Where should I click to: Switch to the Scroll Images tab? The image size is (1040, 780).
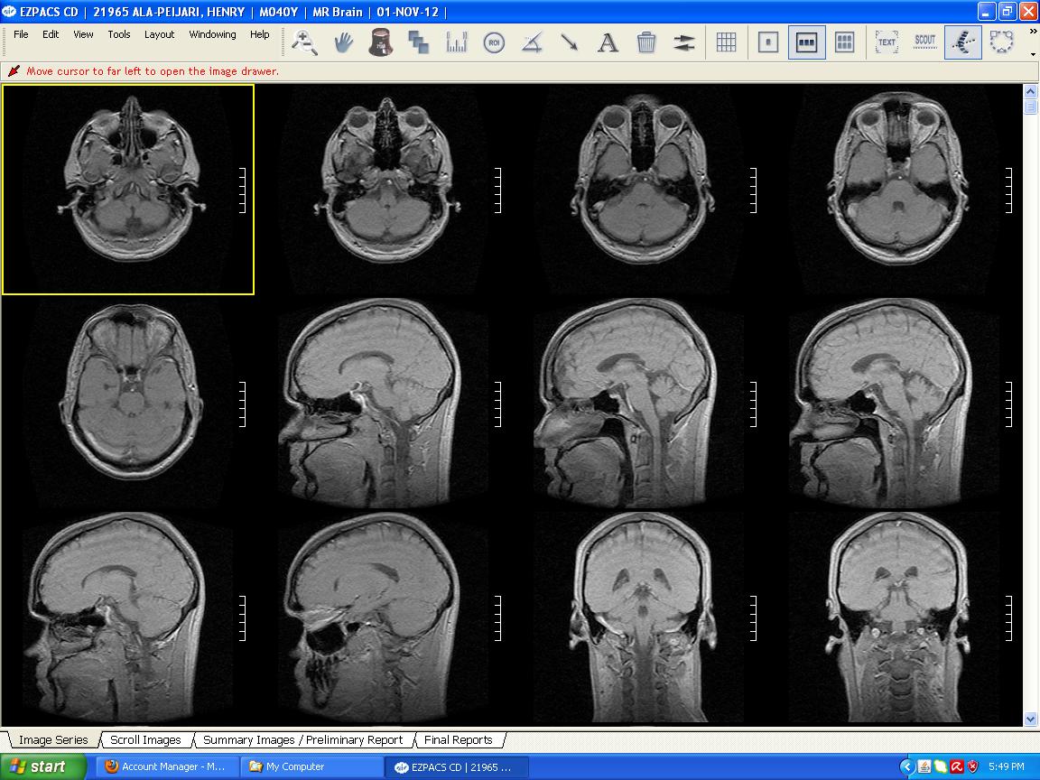145,740
